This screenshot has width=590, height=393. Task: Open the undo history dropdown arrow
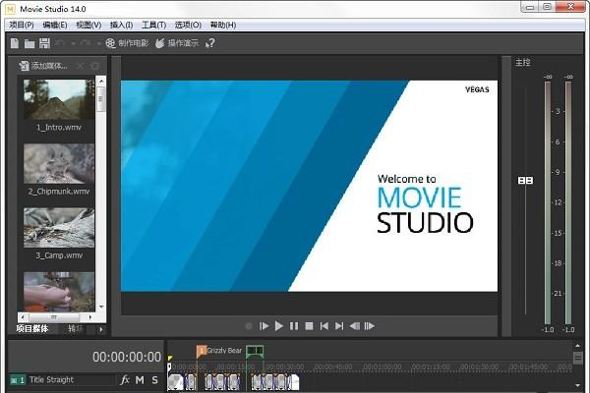point(71,43)
